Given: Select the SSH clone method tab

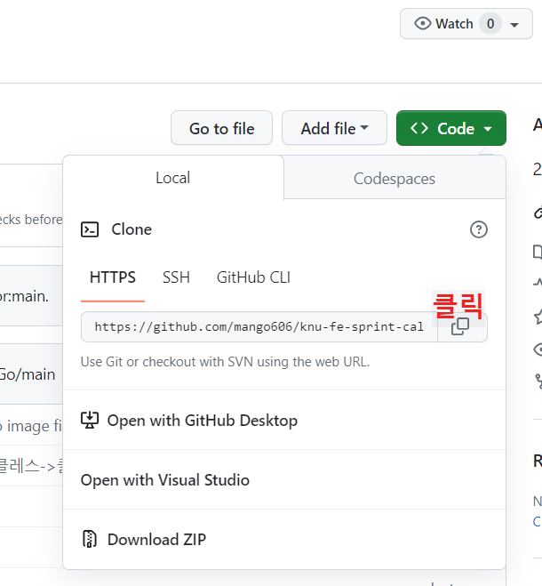Looking at the screenshot, I should pyautogui.click(x=176, y=277).
